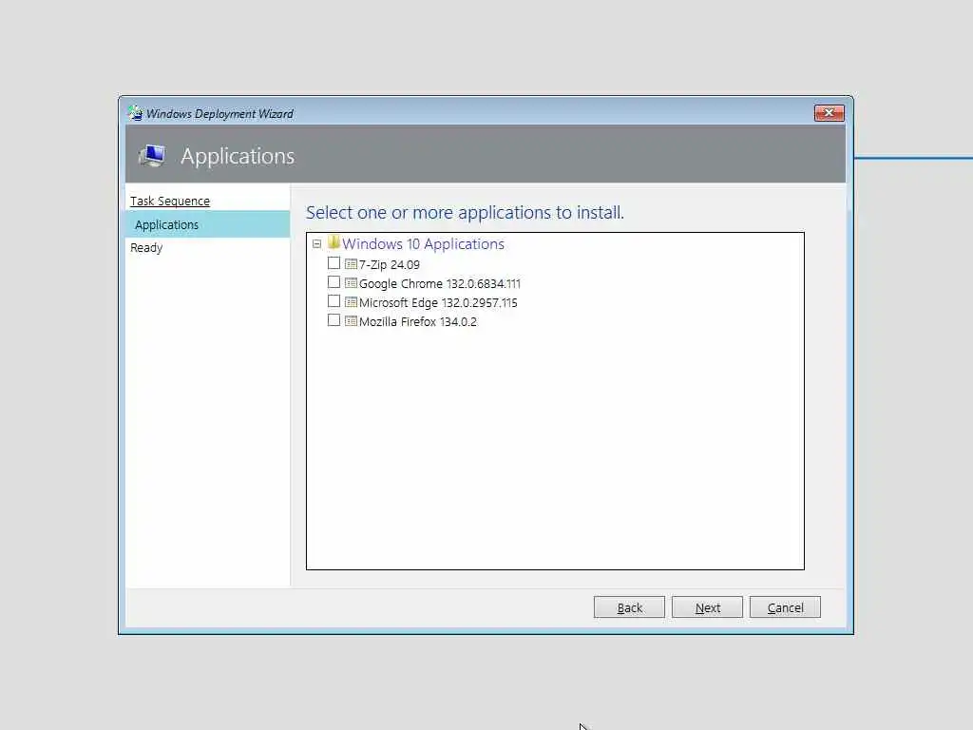The width and height of the screenshot is (973, 730).
Task: Click the Back button
Action: pyautogui.click(x=629, y=607)
